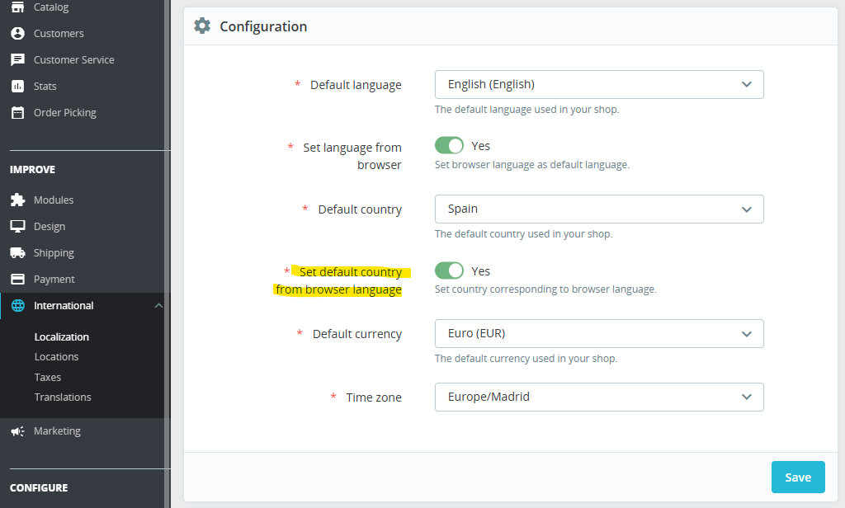Open the Payment section

(54, 279)
